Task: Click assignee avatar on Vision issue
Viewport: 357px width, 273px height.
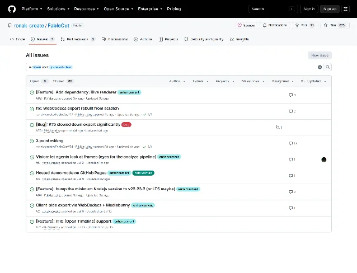Action: tap(324, 159)
